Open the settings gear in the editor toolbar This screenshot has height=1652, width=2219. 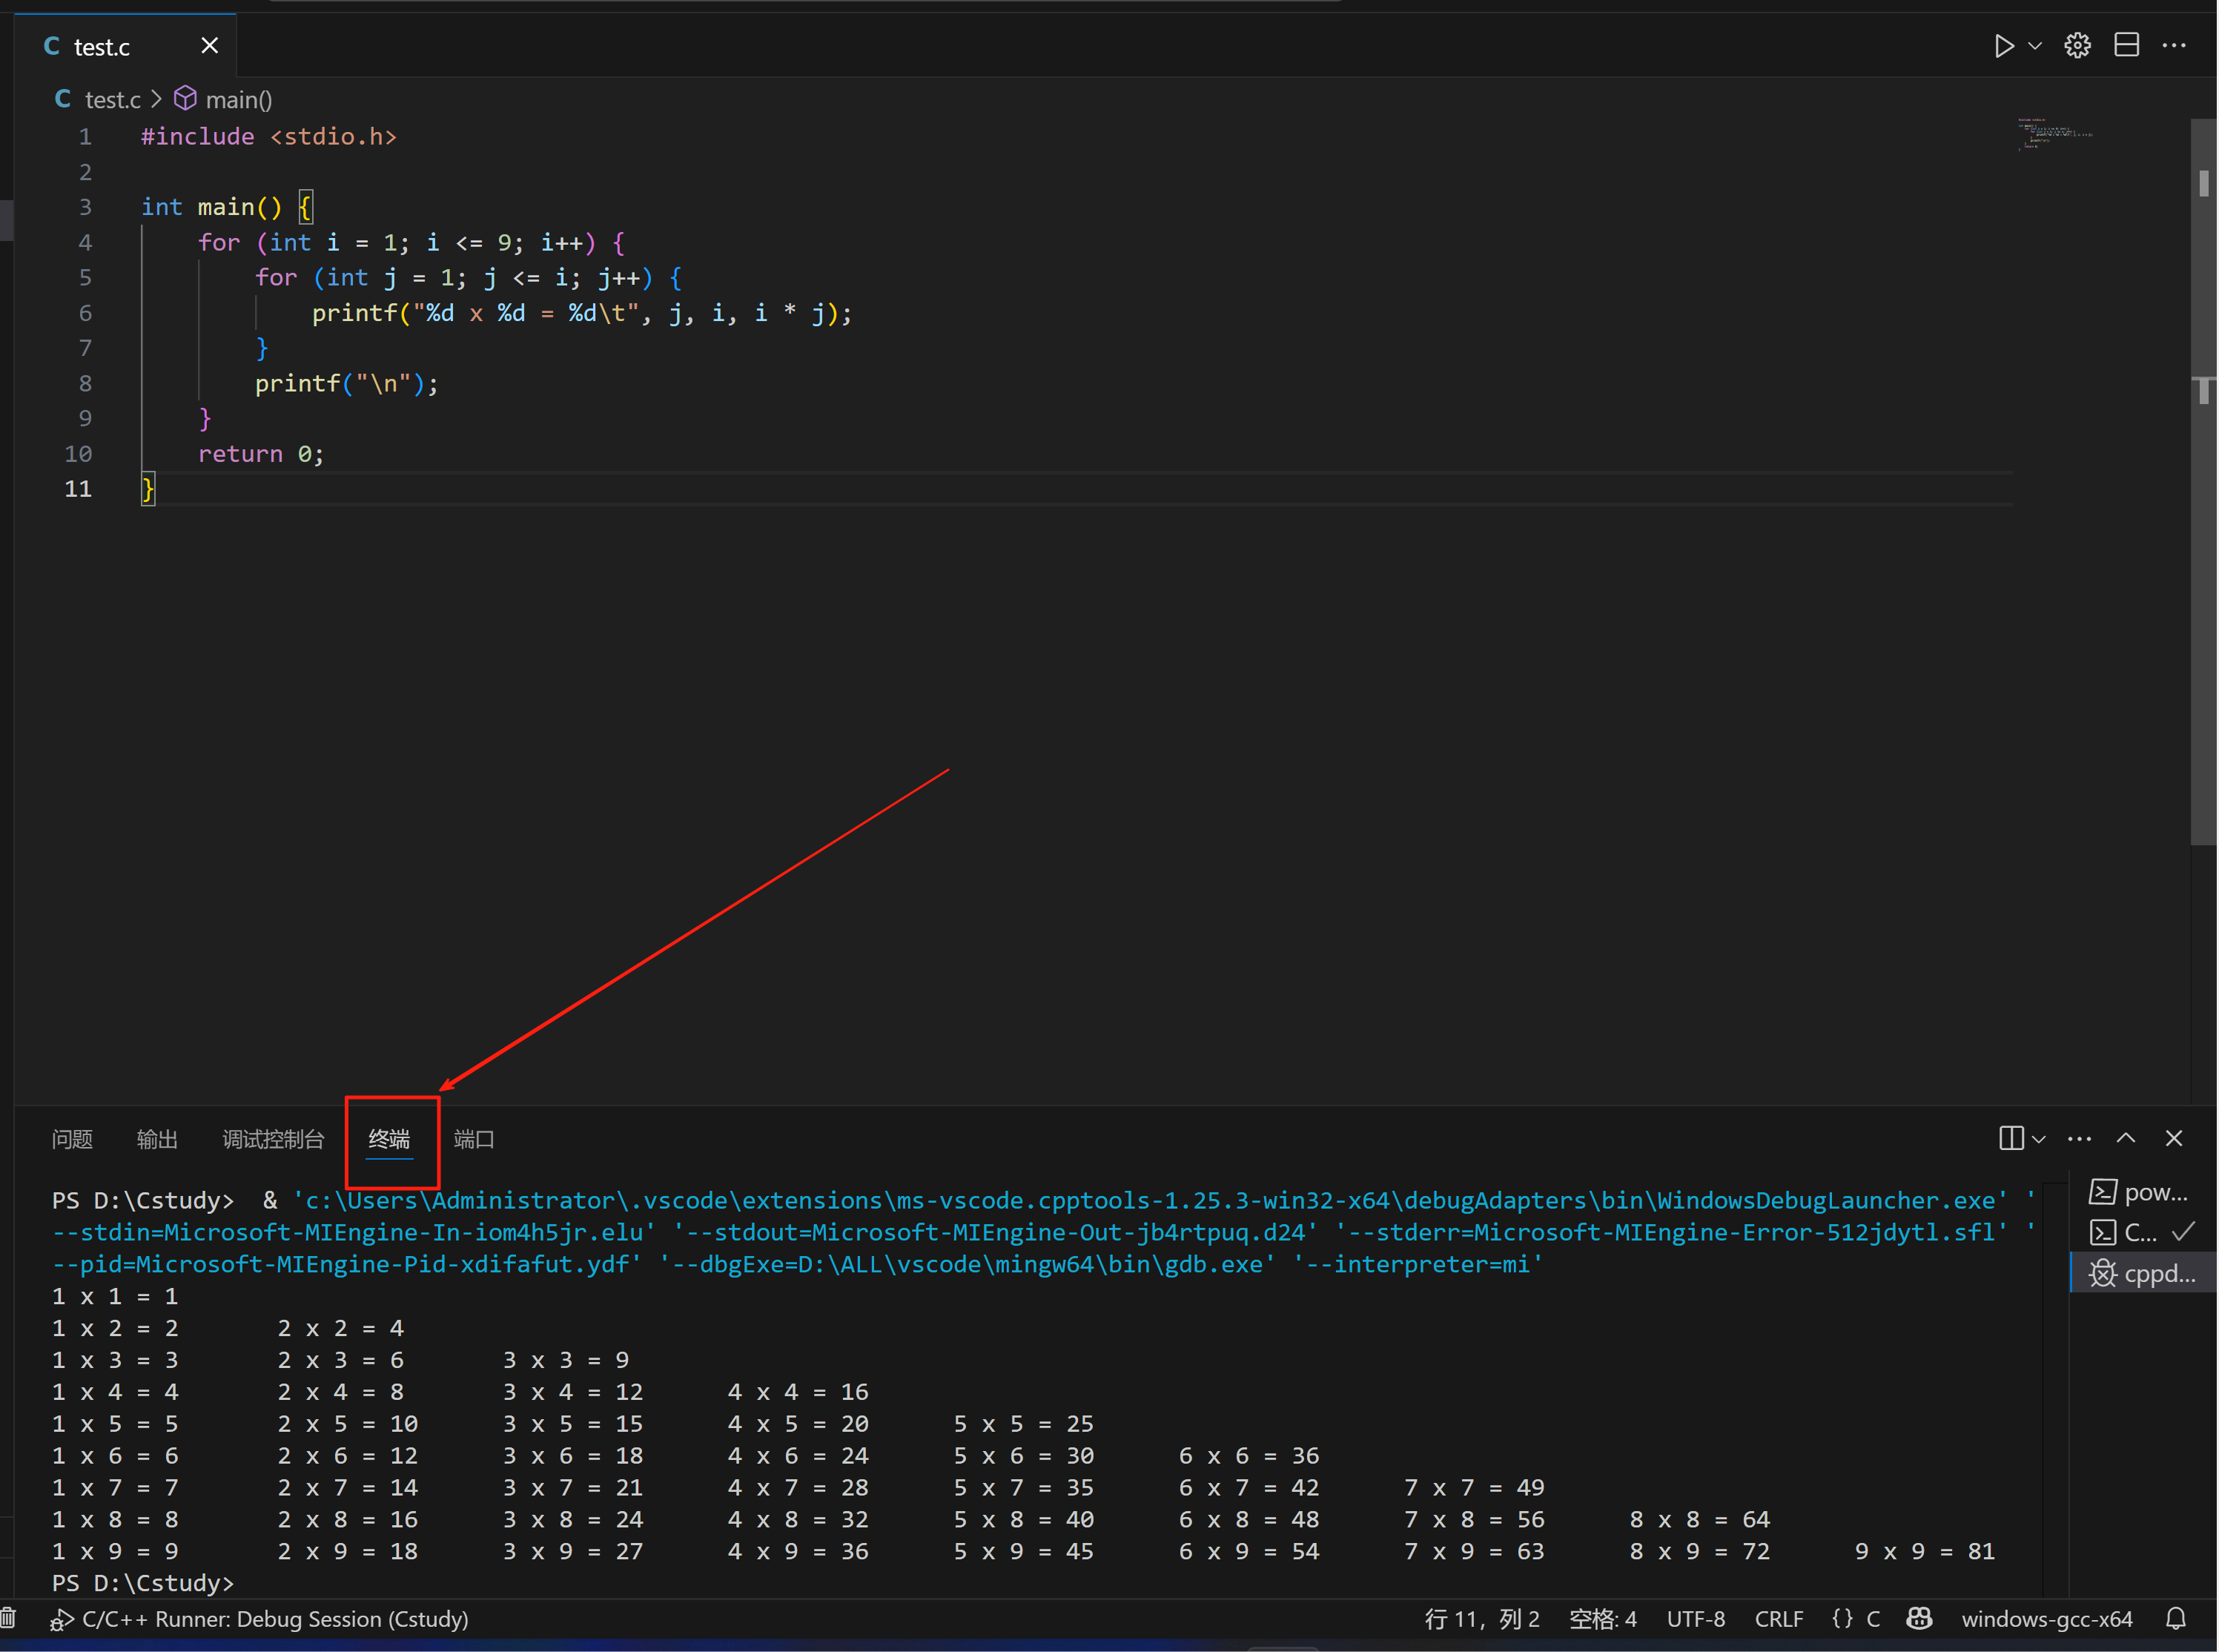point(2078,45)
